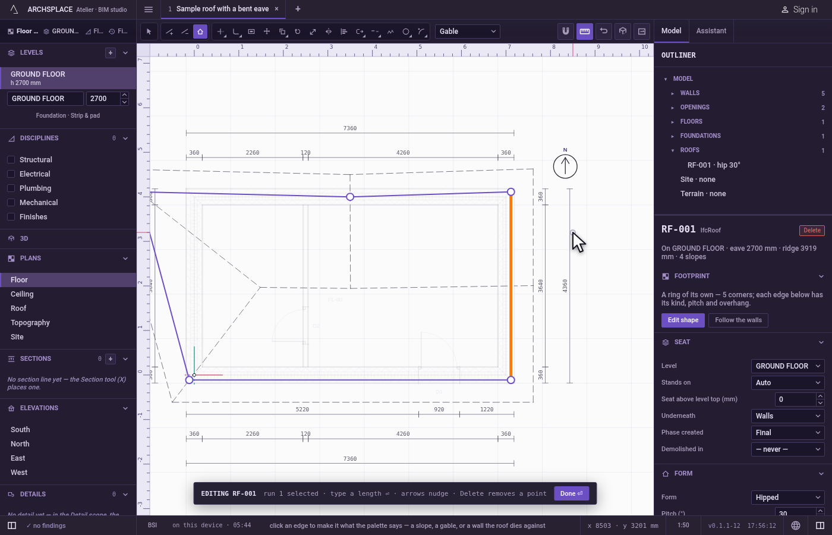Pick the move cross-arrows tool
This screenshot has width=832, height=535.
pos(267,32)
